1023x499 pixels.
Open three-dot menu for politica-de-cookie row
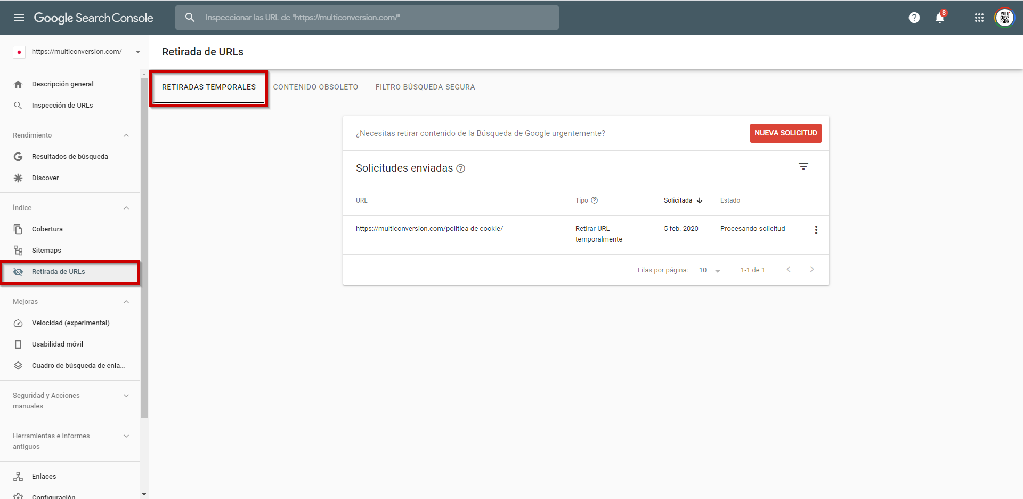tap(816, 230)
